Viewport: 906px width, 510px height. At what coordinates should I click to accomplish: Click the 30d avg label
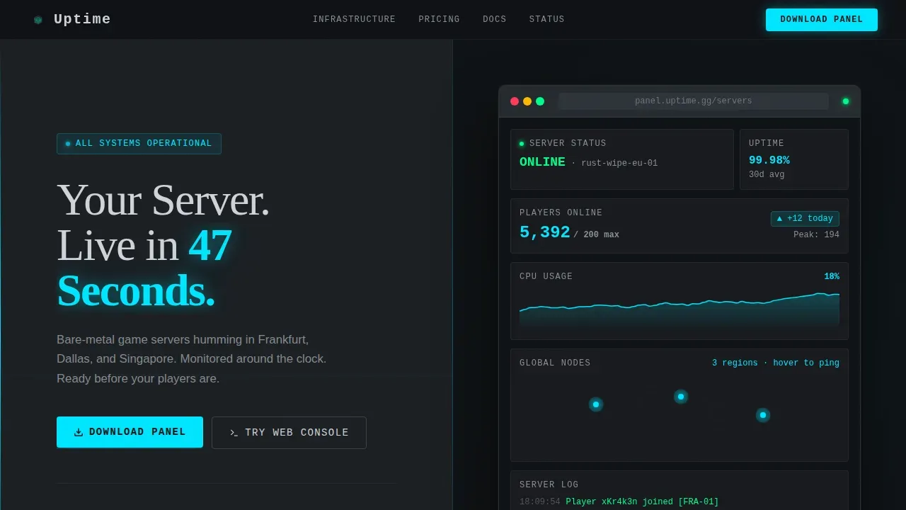(767, 175)
